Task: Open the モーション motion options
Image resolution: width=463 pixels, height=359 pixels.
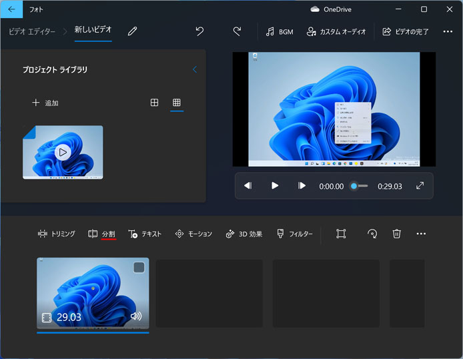Action: 193,234
